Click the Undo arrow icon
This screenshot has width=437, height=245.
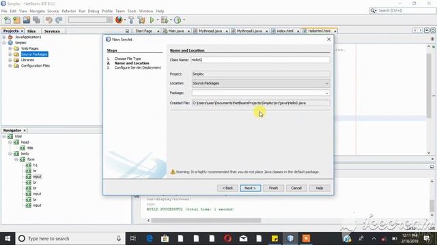tap(49, 20)
